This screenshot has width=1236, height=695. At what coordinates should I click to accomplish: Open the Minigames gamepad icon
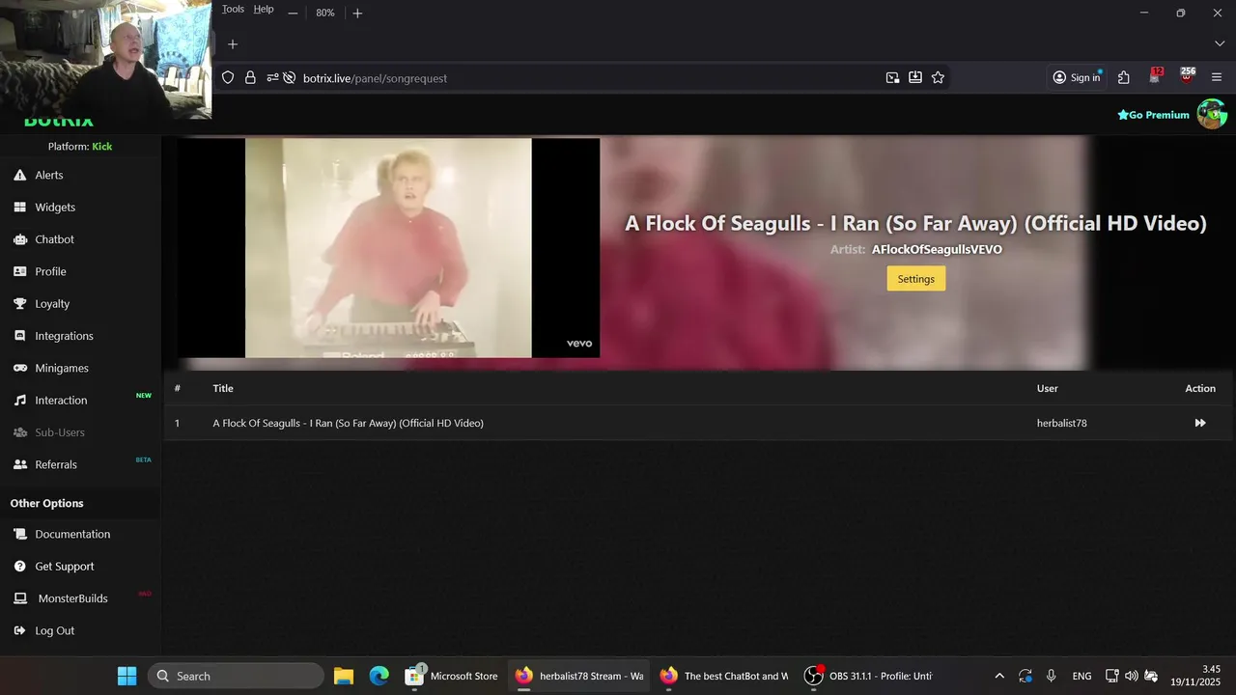pyautogui.click(x=19, y=368)
